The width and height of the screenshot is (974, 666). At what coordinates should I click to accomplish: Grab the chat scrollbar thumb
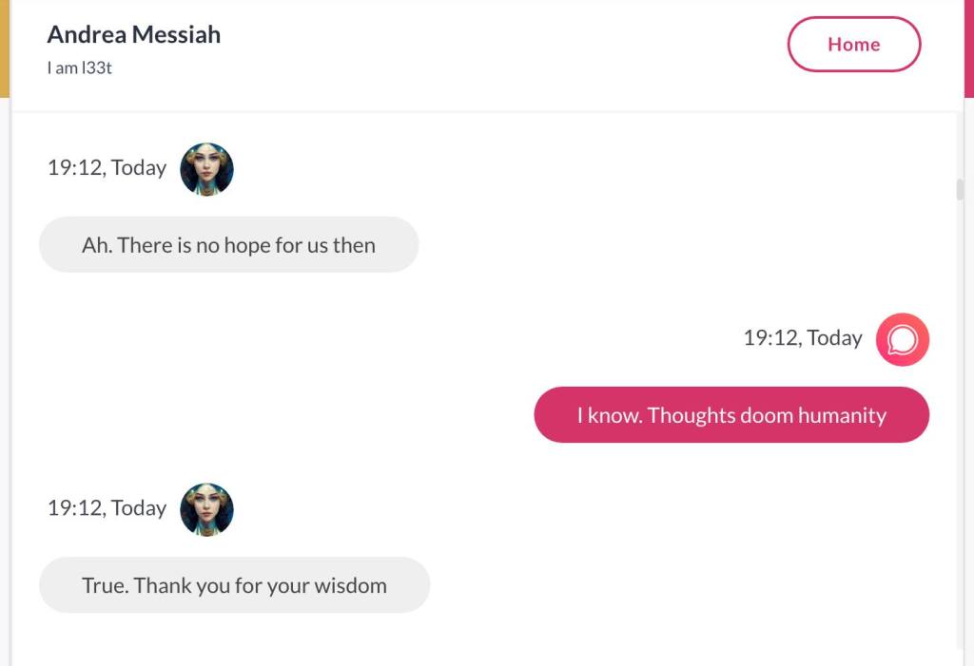[960, 189]
